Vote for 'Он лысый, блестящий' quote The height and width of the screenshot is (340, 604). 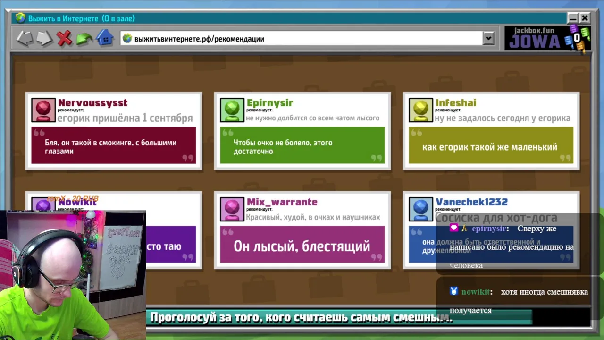(x=302, y=245)
